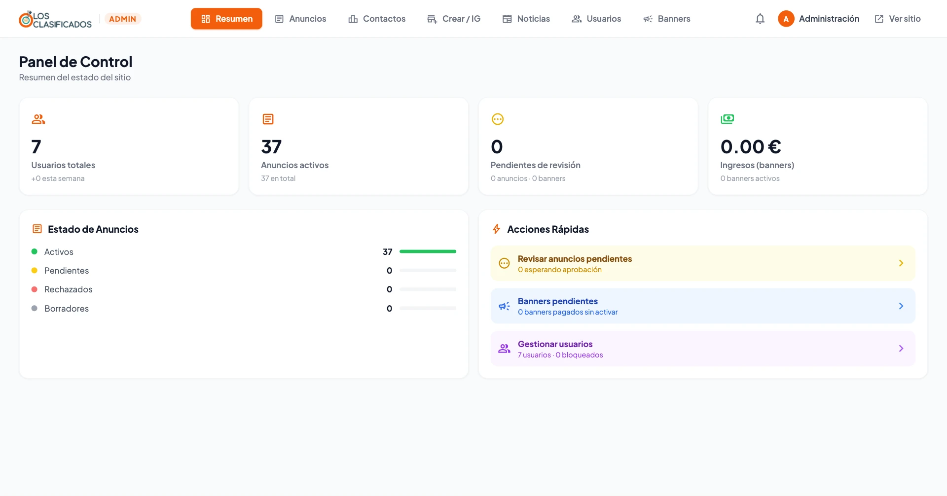Image resolution: width=947 pixels, height=496 pixels.
Task: Click the '37 en total' text
Action: [x=278, y=178]
